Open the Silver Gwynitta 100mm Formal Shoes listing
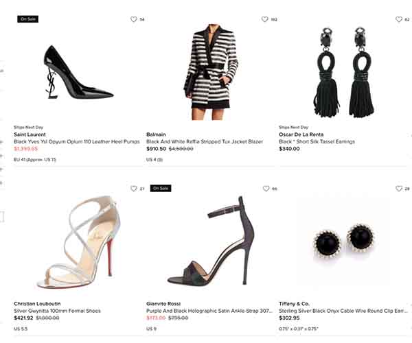This screenshot has width=412, height=343. click(x=57, y=311)
